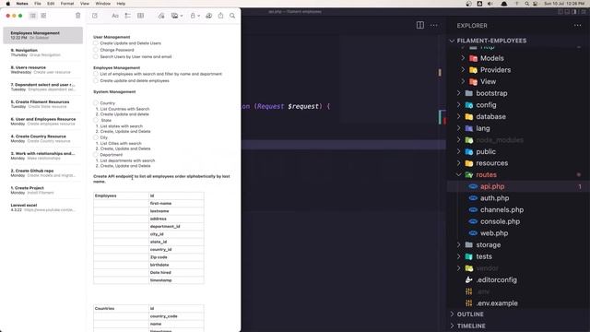
Task: Click the 'department_id' table cell
Action: (x=176, y=226)
